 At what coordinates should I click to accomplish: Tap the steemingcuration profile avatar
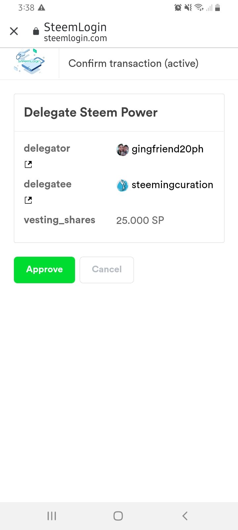122,185
